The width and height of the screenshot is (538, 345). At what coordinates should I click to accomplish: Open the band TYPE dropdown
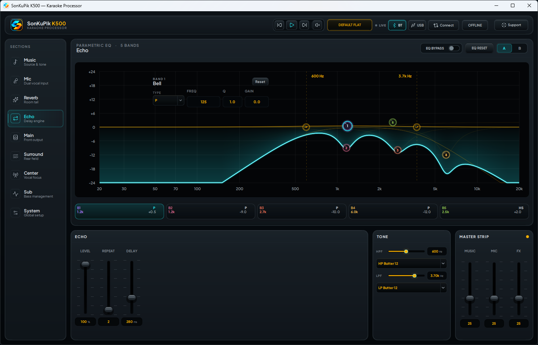[168, 100]
